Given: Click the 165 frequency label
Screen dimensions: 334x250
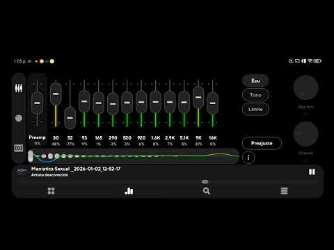Looking at the screenshot, I should pyautogui.click(x=99, y=138).
